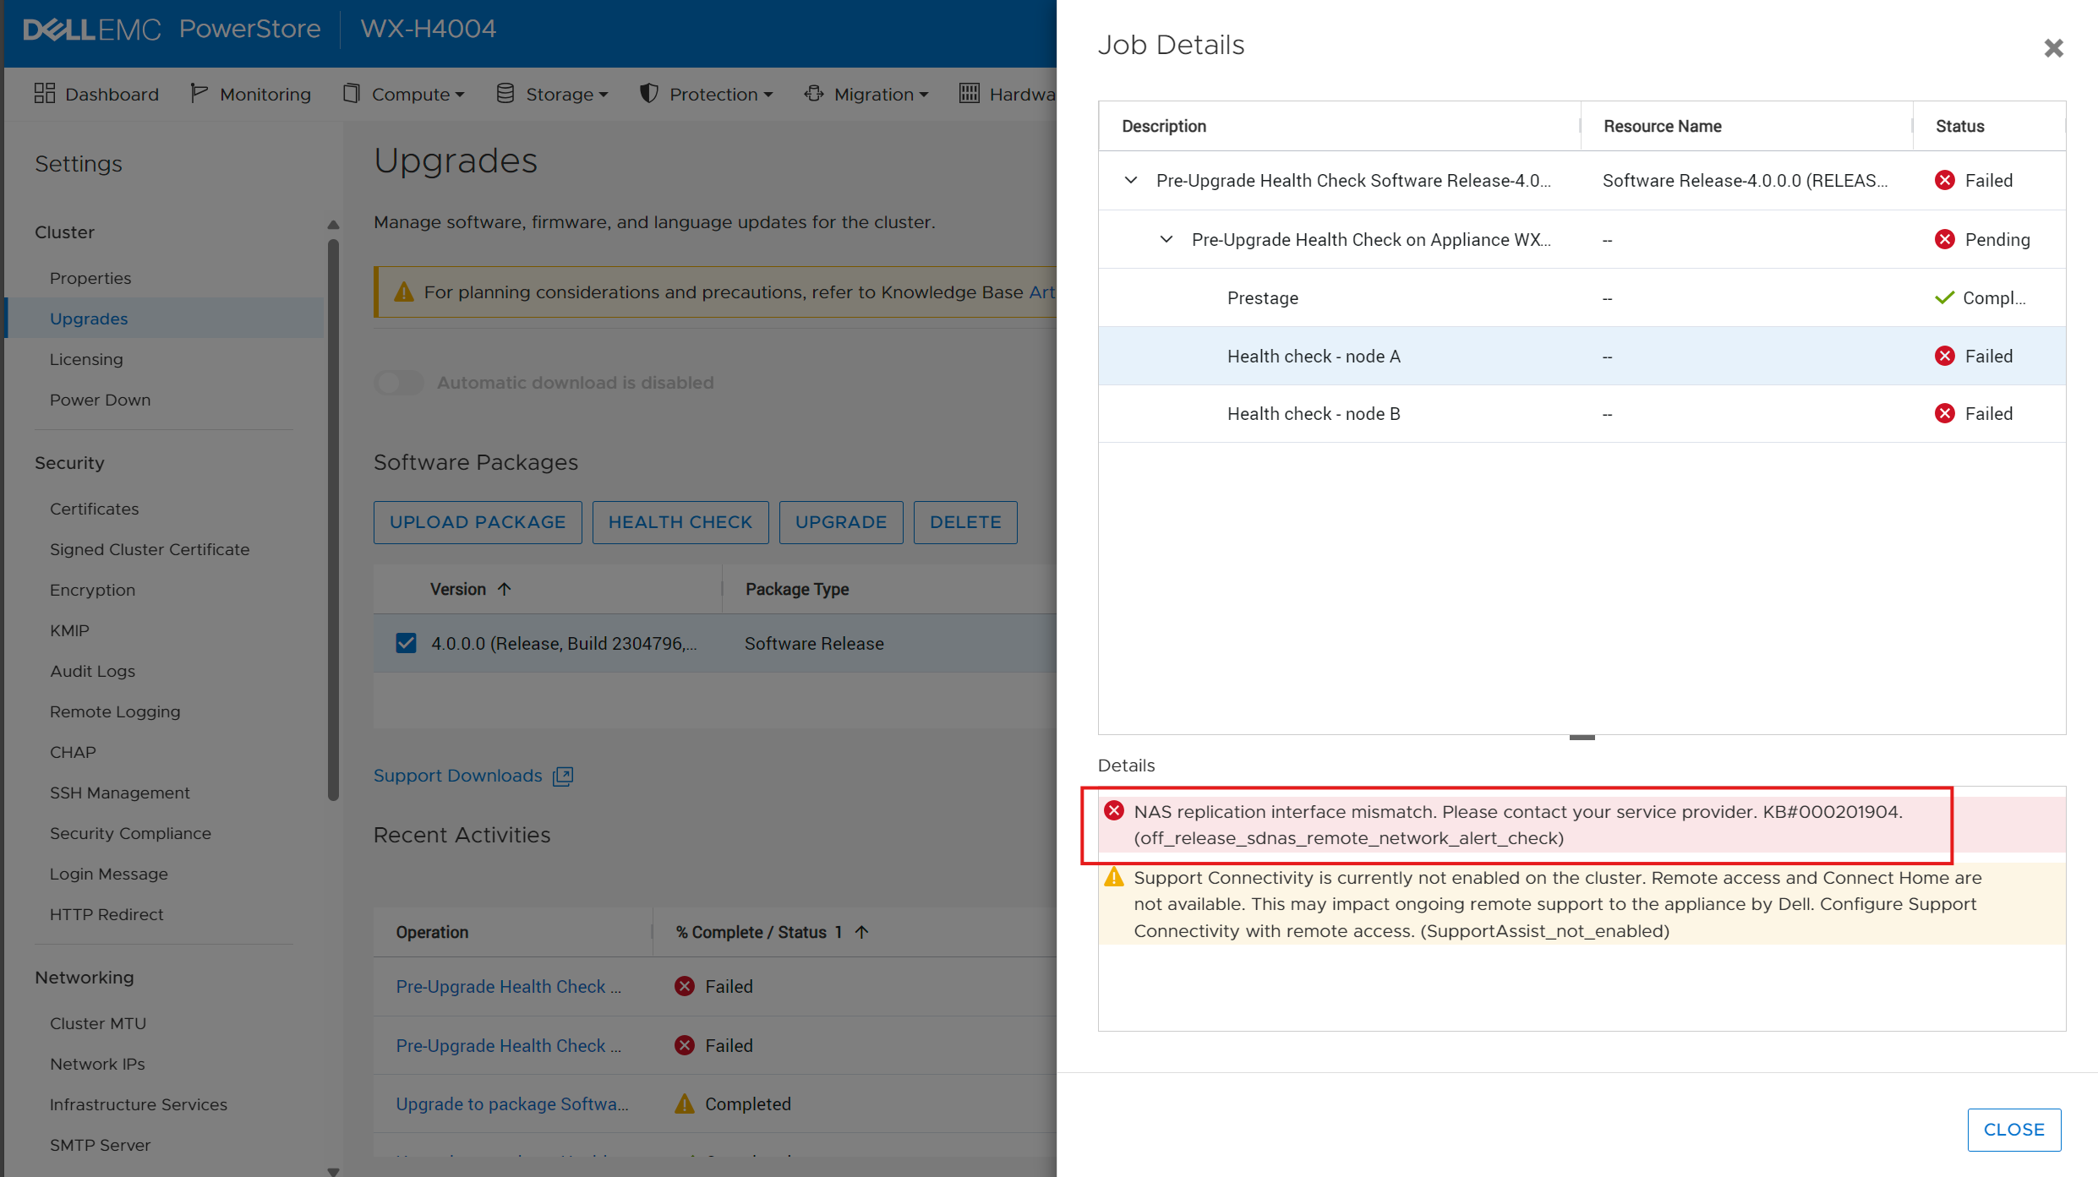Collapse the Pre-Upgrade Health Check Software Release row

point(1130,180)
